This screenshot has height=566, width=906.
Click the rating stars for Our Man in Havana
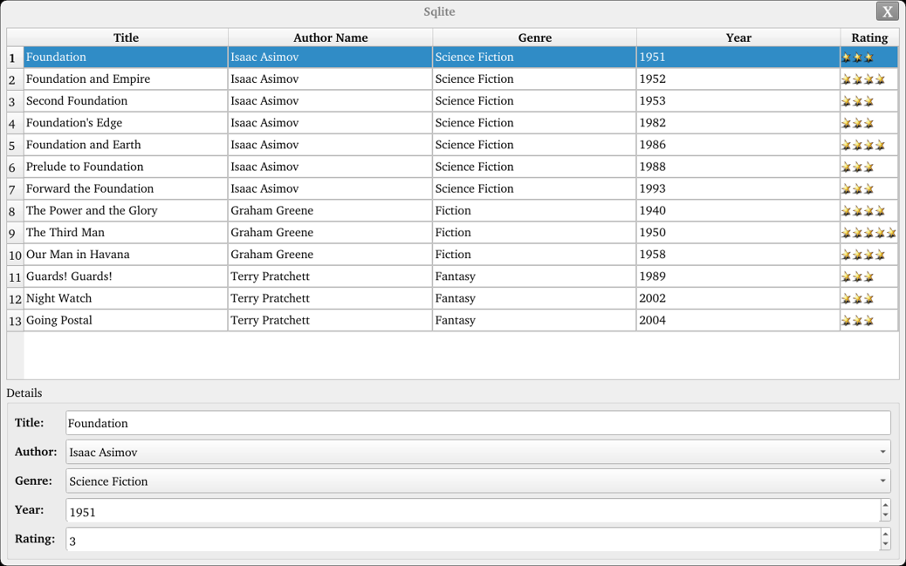pyautogui.click(x=863, y=255)
